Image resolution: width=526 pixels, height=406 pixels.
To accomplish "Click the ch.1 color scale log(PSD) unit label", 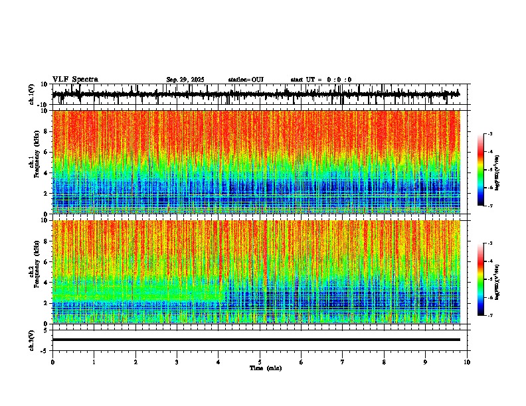I will tap(497, 173).
